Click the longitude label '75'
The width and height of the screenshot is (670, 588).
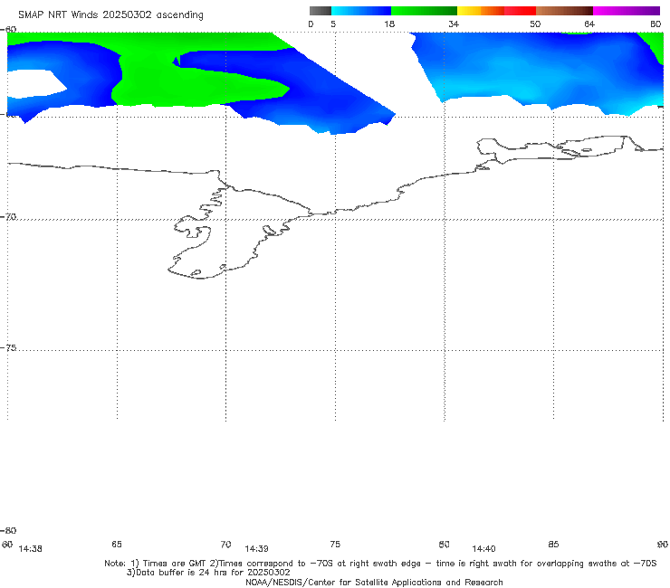coord(335,544)
